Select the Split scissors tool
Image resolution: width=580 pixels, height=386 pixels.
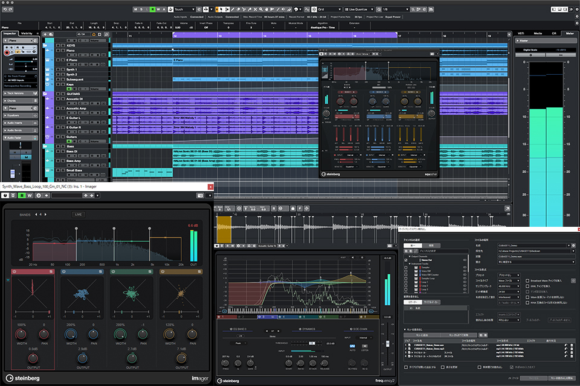coord(244,8)
